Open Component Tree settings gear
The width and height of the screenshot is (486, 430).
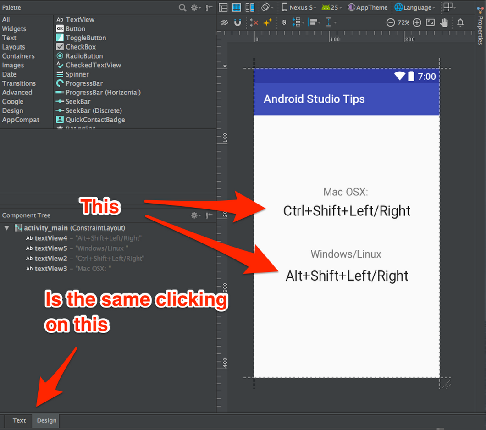point(196,215)
